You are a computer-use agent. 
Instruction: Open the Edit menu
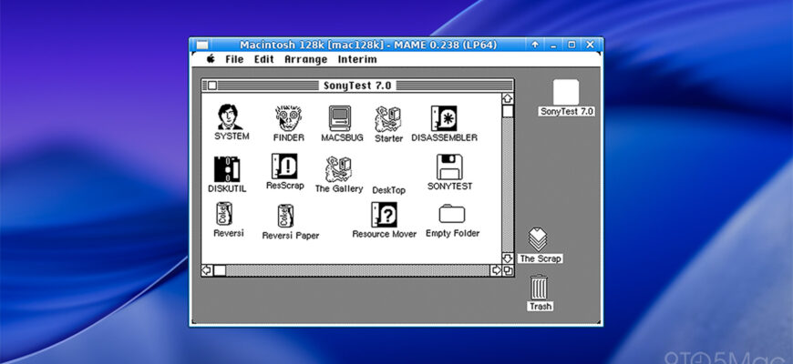[x=263, y=59]
